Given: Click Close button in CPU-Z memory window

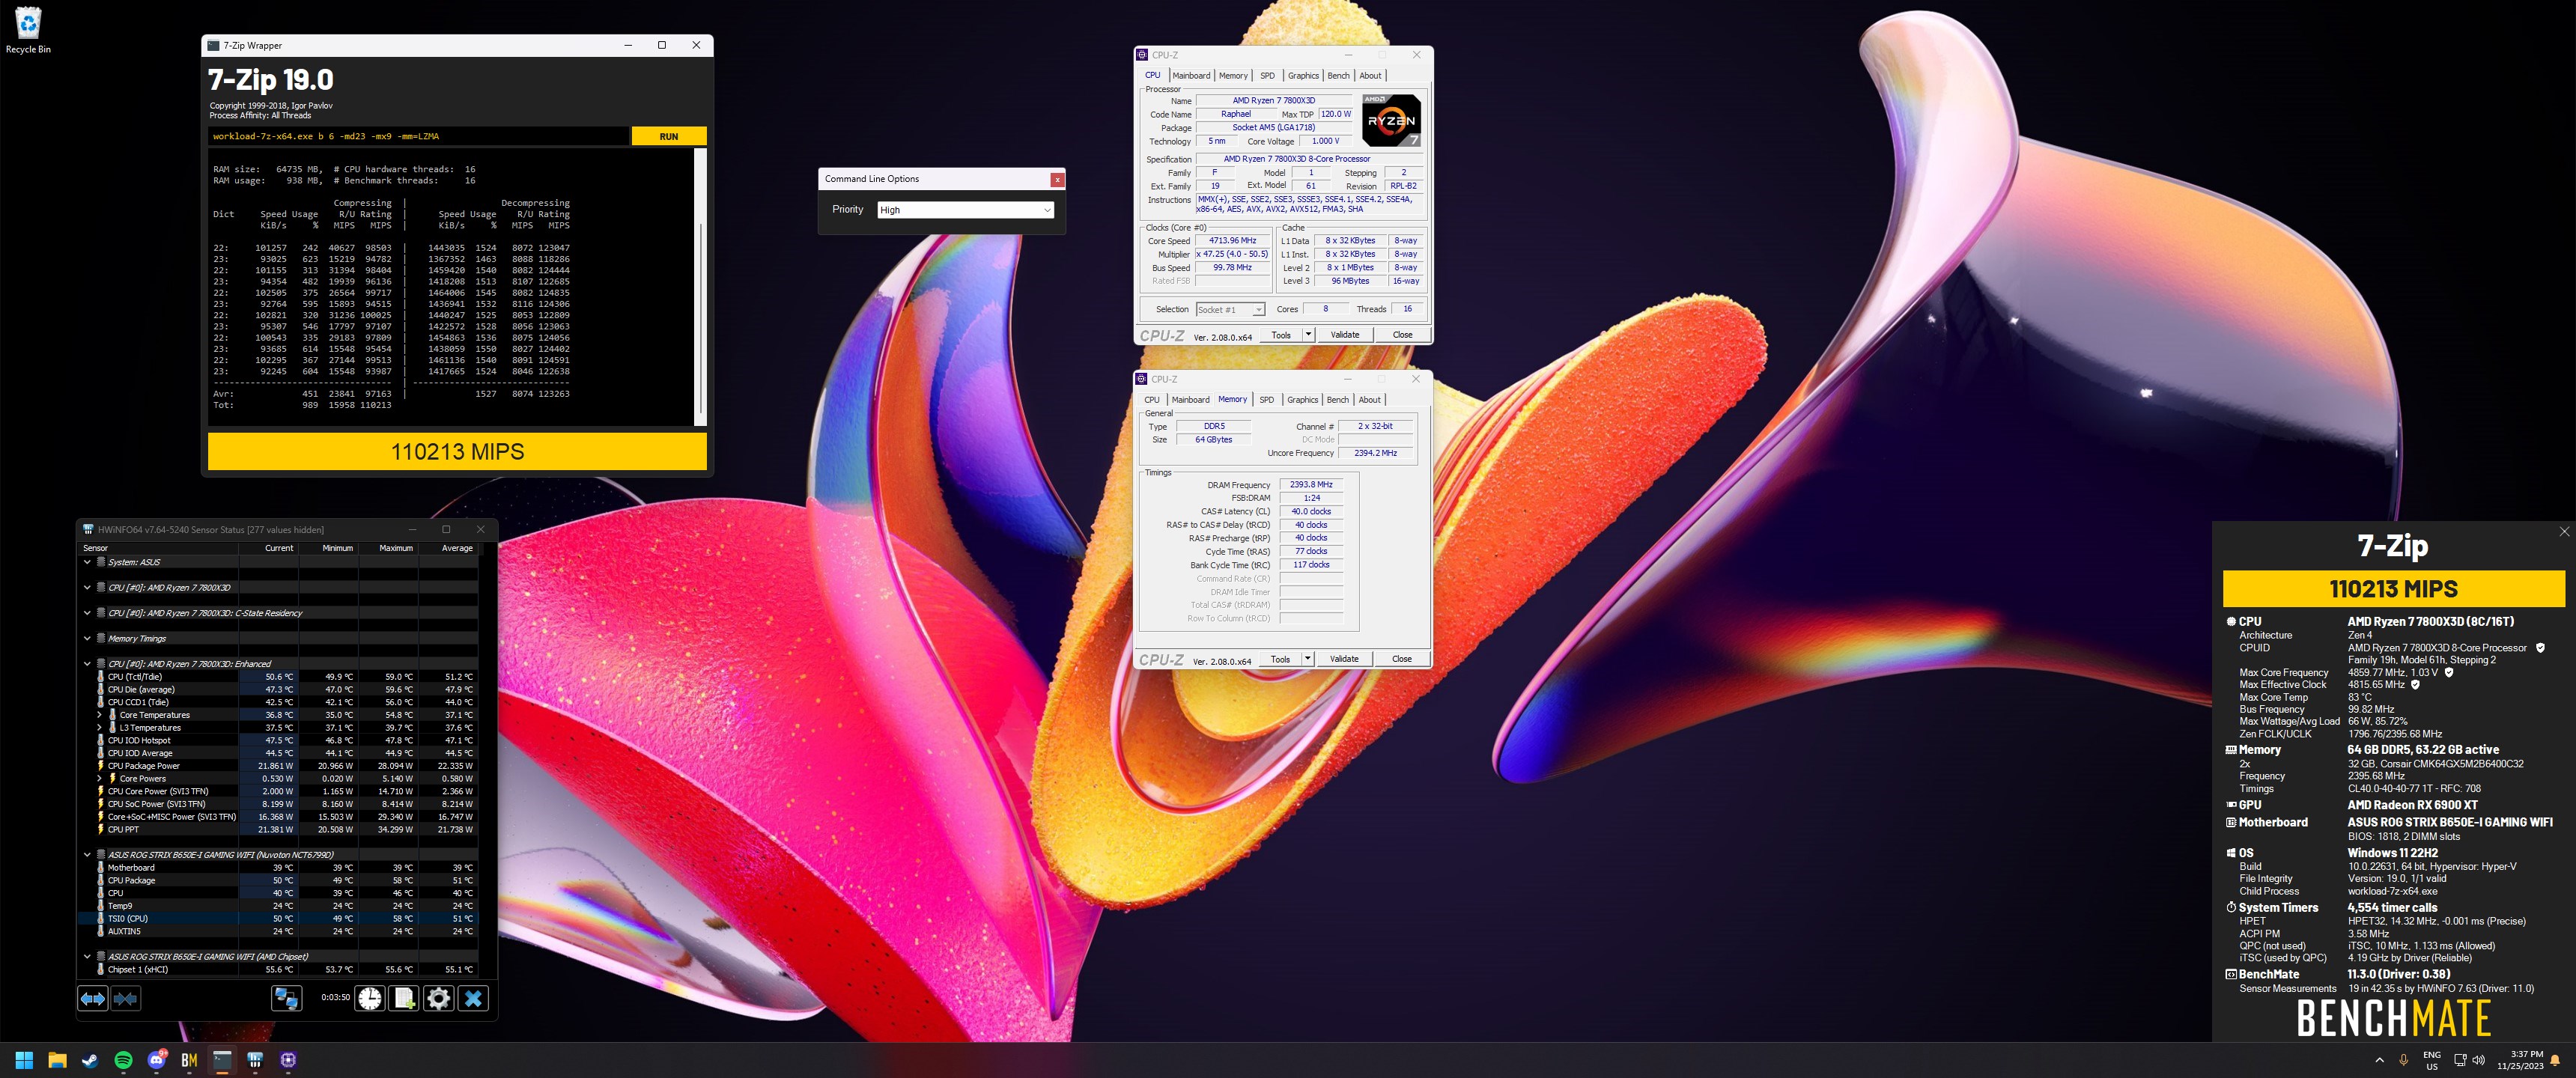Looking at the screenshot, I should (x=1401, y=659).
